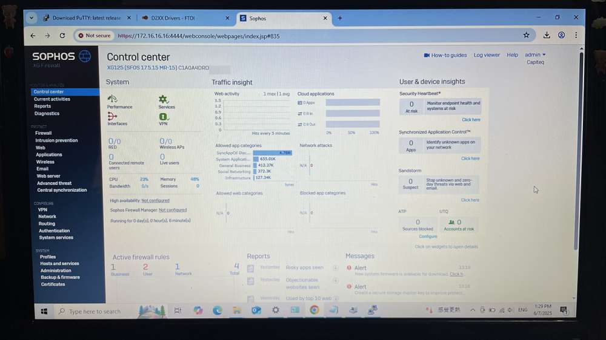Open Web server in sidebar
This screenshot has height=340, width=606.
[48, 176]
